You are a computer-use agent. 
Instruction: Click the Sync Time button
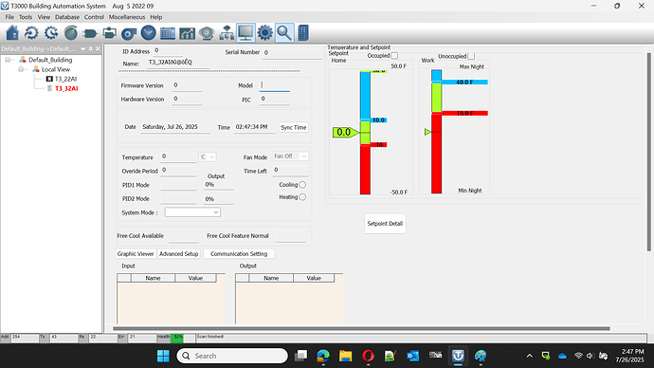coord(294,127)
